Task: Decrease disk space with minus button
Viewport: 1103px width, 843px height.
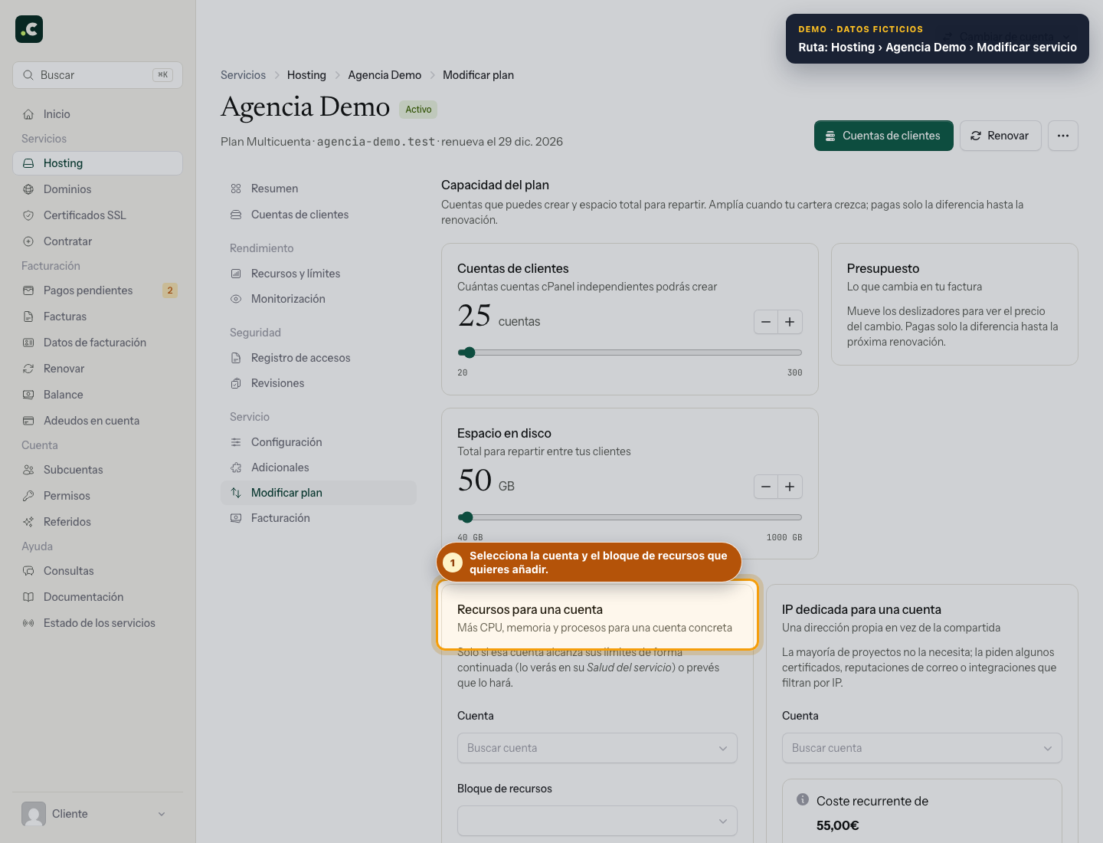Action: click(766, 487)
